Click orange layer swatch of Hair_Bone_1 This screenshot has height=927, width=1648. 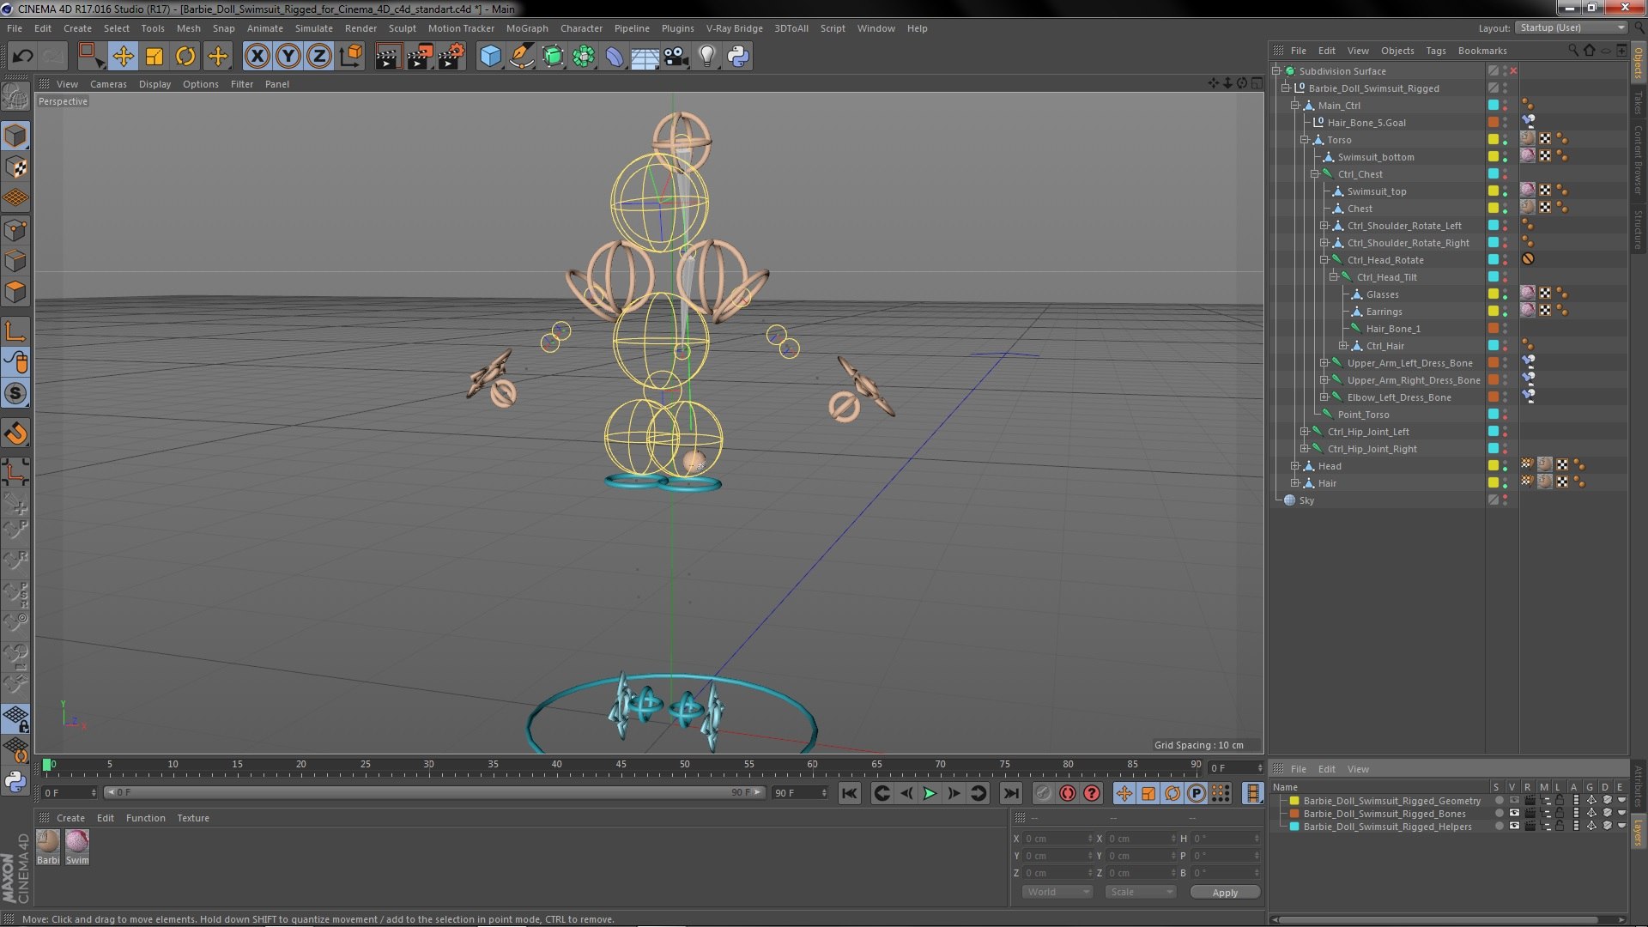pyautogui.click(x=1493, y=328)
